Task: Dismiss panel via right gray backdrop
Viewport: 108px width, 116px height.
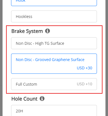Action: point(107,58)
